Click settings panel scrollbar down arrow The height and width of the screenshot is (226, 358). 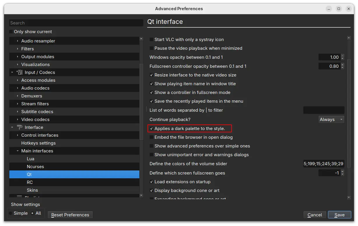point(349,197)
